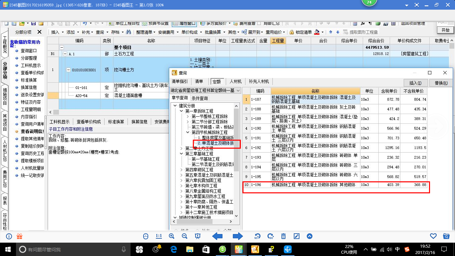Select quota row 1-190 in results
The width and height of the screenshot is (455, 256).
tap(335, 128)
